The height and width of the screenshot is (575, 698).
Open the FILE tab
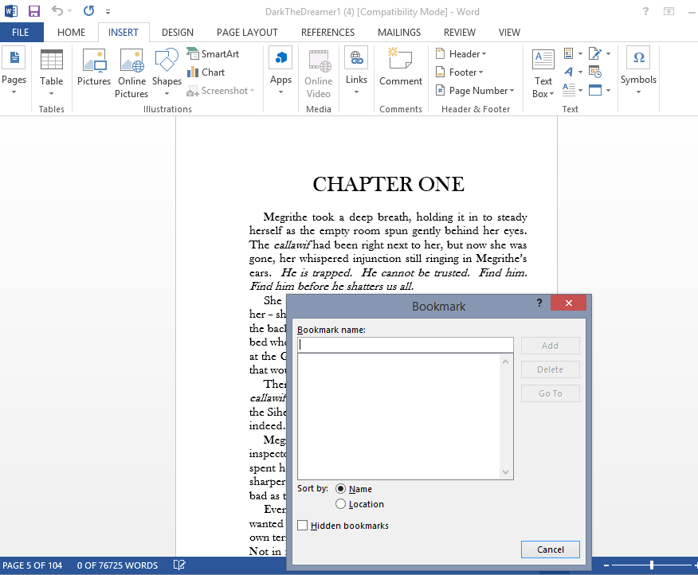pos(22,33)
